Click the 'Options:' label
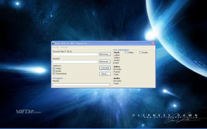This screenshot has height=129, width=207. point(57,66)
